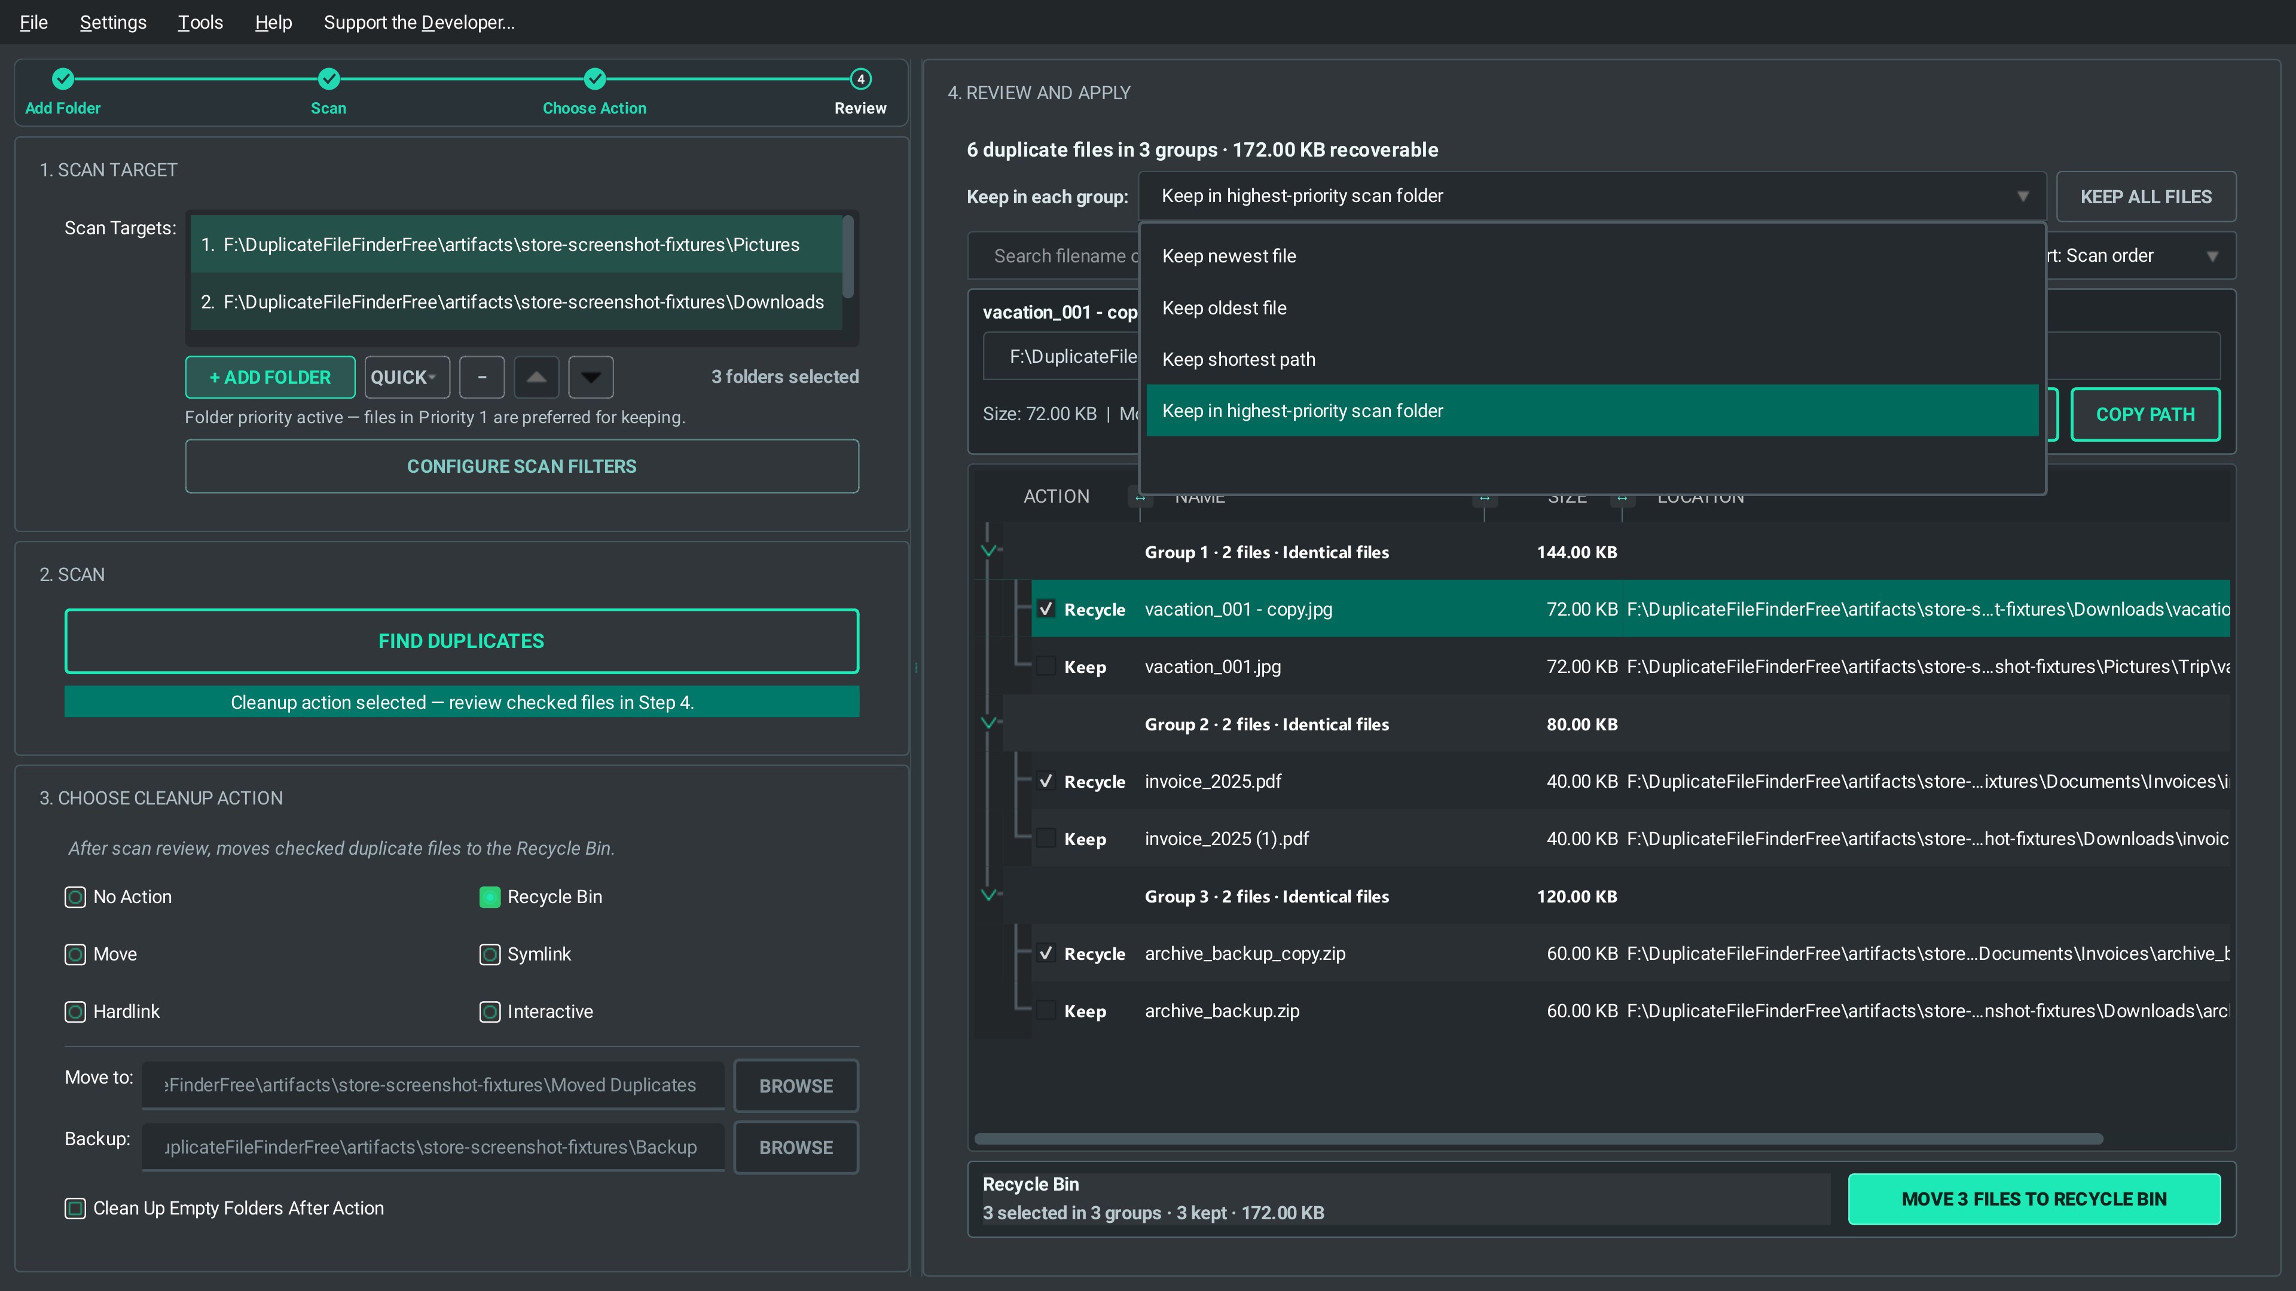Select the archive_backup_copy.zip file row

tap(1630, 953)
